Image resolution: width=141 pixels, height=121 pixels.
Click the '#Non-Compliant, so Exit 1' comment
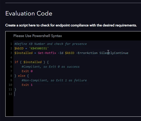[54, 80]
